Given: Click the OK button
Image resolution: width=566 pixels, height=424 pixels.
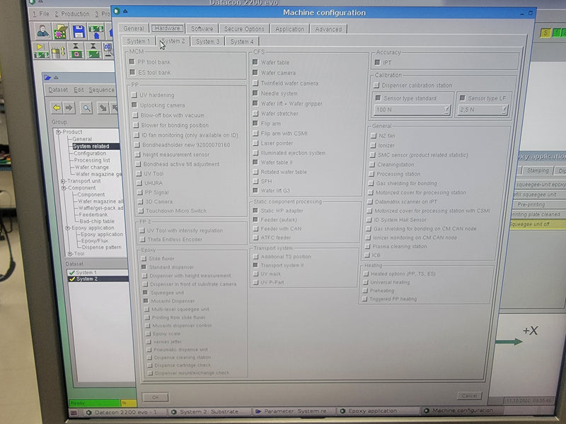Looking at the screenshot, I should pyautogui.click(x=155, y=397).
